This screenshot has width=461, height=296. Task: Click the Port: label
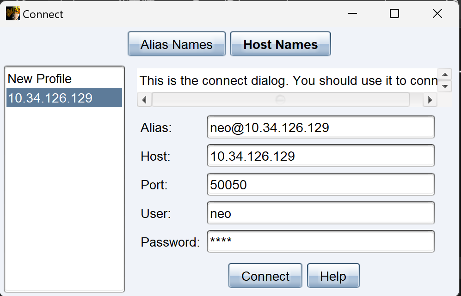154,185
